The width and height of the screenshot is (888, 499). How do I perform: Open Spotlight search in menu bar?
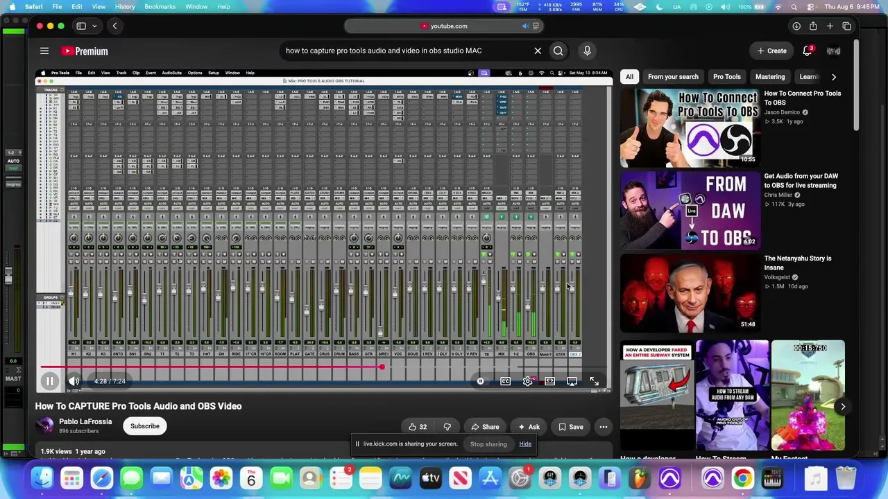point(794,7)
